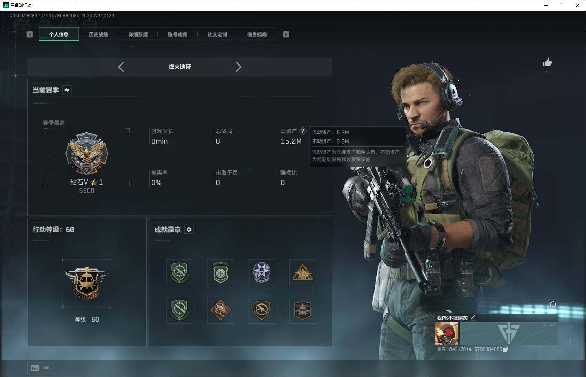Select the rifle shield achievement badge

[262, 310]
